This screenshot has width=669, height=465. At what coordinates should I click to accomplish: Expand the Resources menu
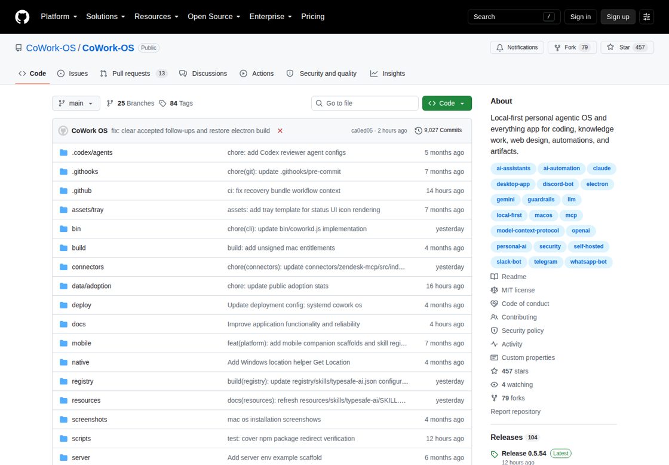point(156,17)
